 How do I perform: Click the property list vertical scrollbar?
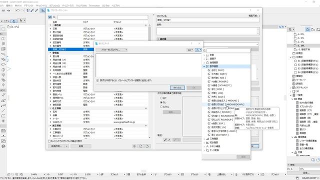tap(149, 81)
